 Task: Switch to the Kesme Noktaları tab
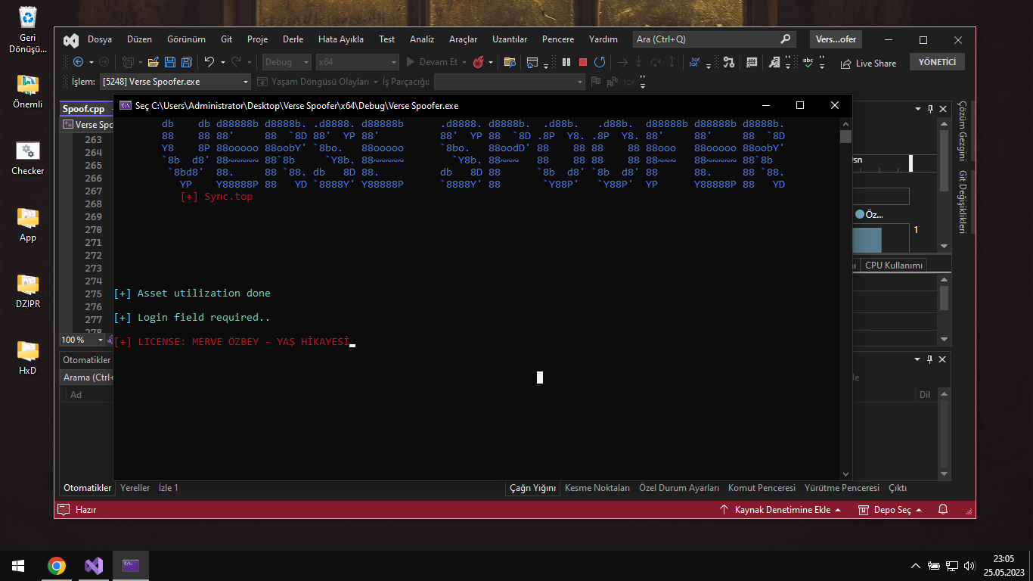pos(597,488)
